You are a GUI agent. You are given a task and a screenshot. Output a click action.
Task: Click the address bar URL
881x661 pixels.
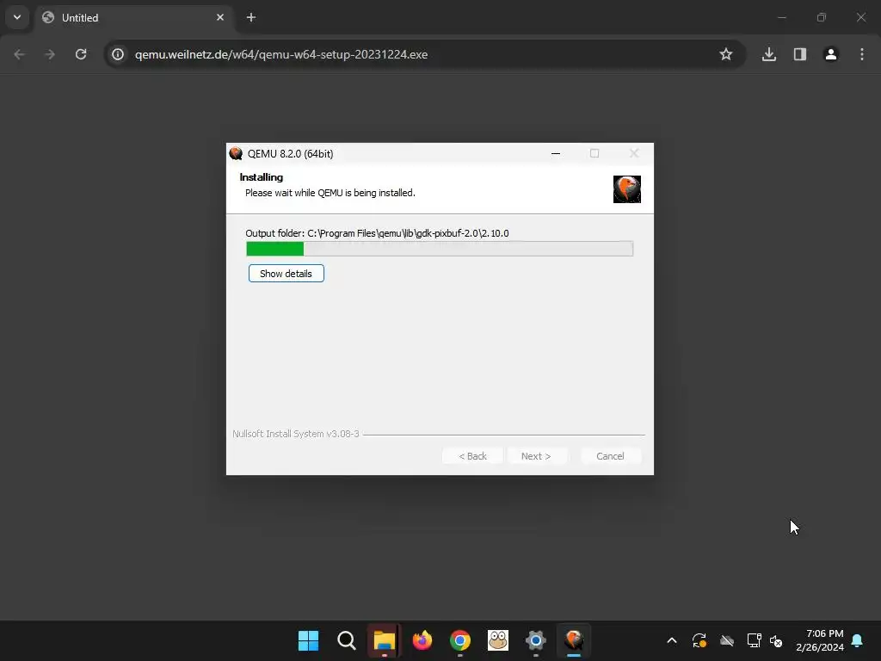pos(281,54)
